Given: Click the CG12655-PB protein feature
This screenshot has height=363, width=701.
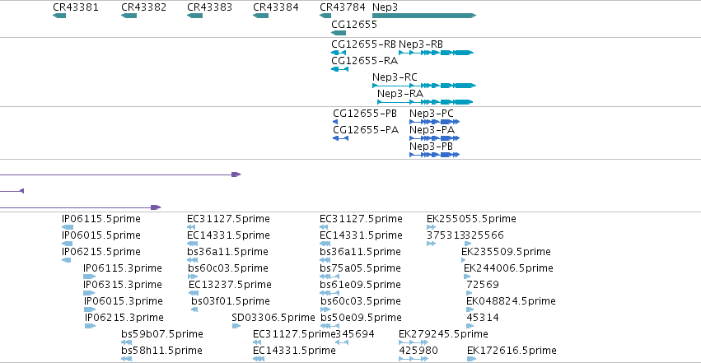Looking at the screenshot, I should point(335,122).
